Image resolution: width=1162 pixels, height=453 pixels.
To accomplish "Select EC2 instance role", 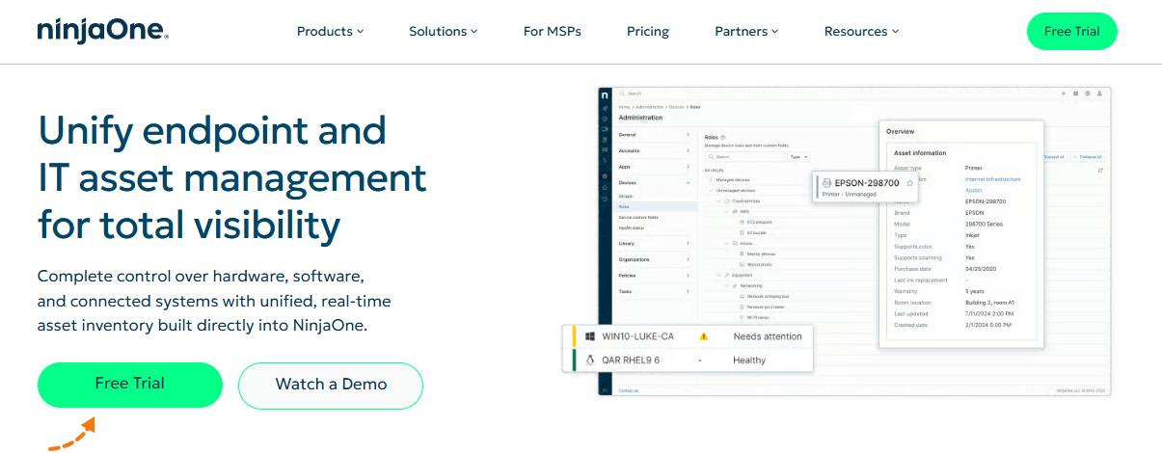I will point(758,222).
